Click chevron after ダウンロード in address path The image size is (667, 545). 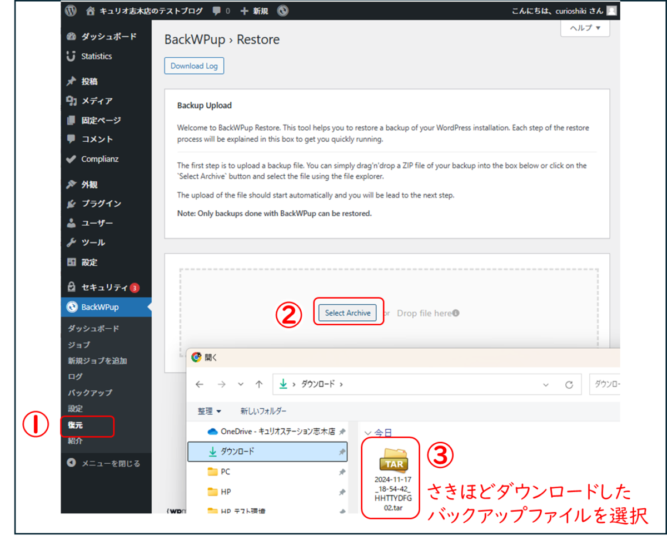coord(341,384)
